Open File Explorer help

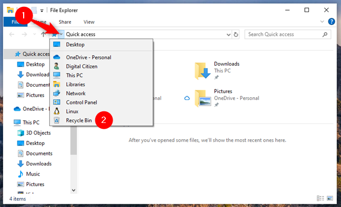pos(332,22)
